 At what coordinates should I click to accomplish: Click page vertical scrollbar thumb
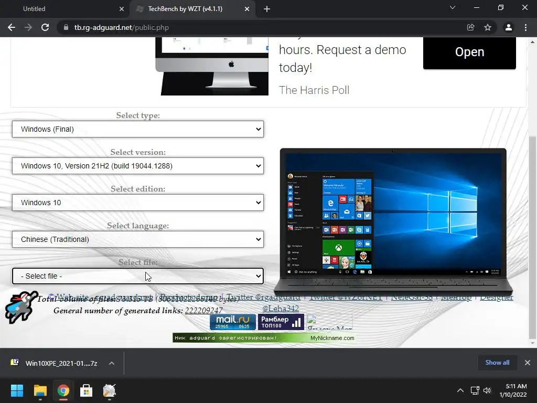click(x=532, y=237)
